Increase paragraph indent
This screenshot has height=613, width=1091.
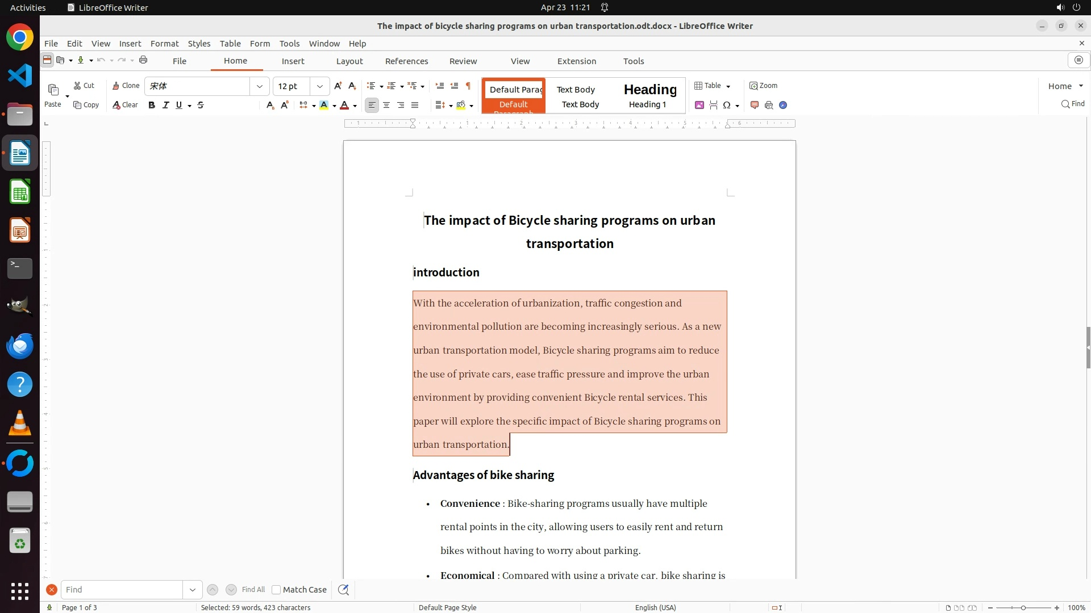439,86
